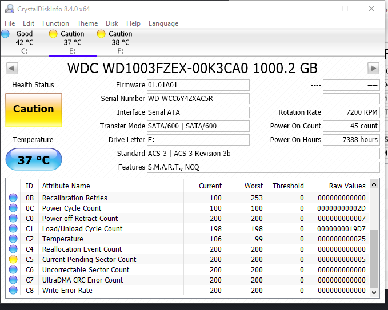
Task: Select the Load/Unload Cycle Count row text
Action: [82, 229]
